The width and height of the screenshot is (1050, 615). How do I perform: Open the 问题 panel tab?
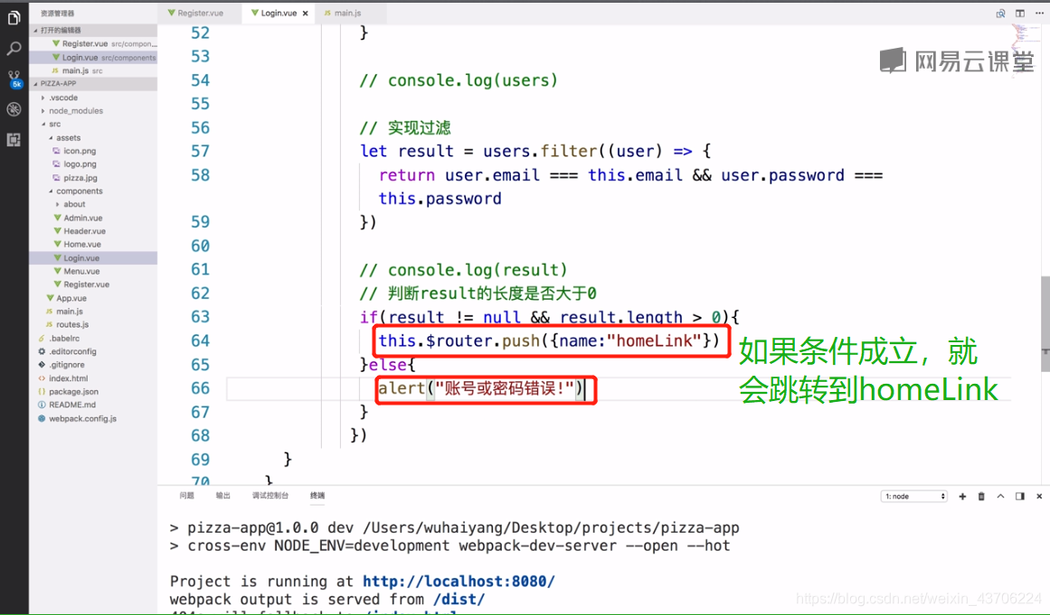click(187, 496)
